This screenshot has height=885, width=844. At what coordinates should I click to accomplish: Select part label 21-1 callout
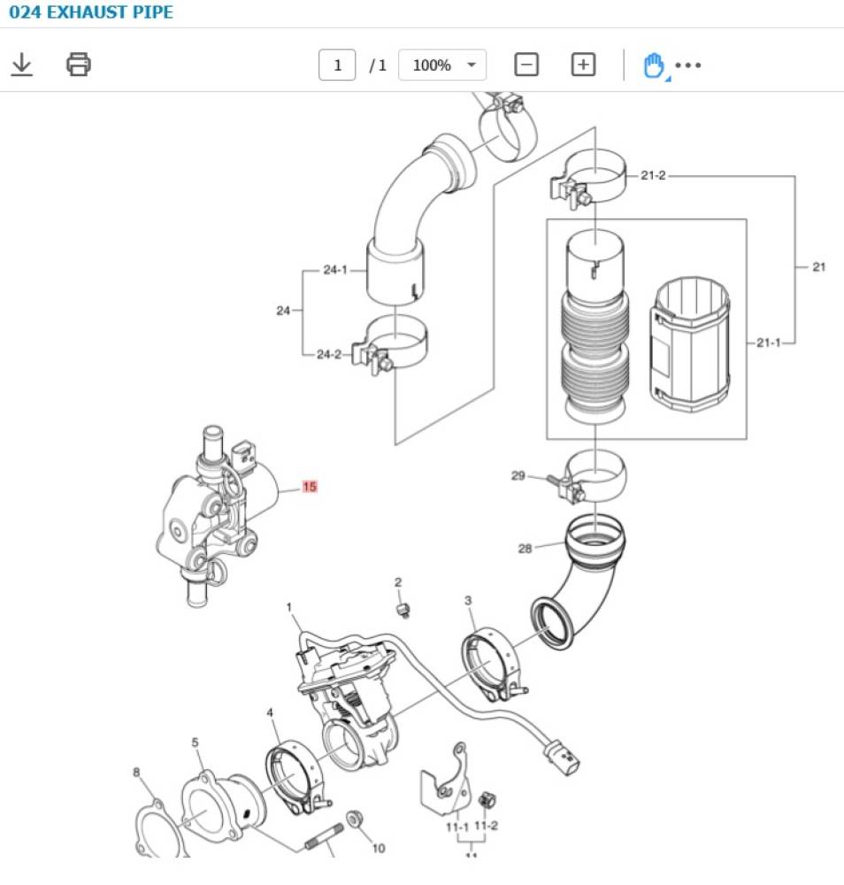tap(769, 342)
